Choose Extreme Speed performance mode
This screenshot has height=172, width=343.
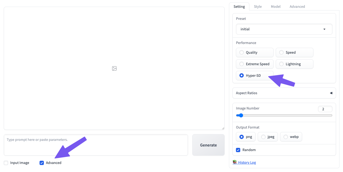[242, 64]
